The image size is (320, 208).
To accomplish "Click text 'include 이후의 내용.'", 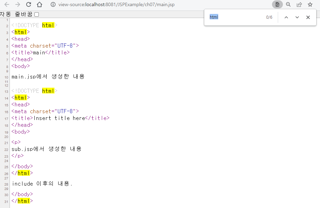I will click(x=42, y=184).
